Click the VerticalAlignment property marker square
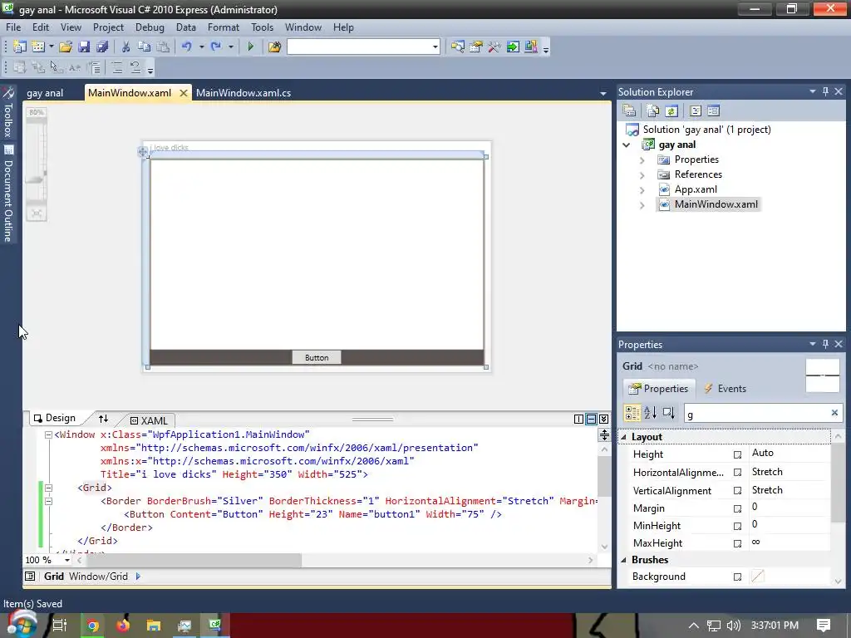The width and height of the screenshot is (851, 638). click(x=738, y=490)
